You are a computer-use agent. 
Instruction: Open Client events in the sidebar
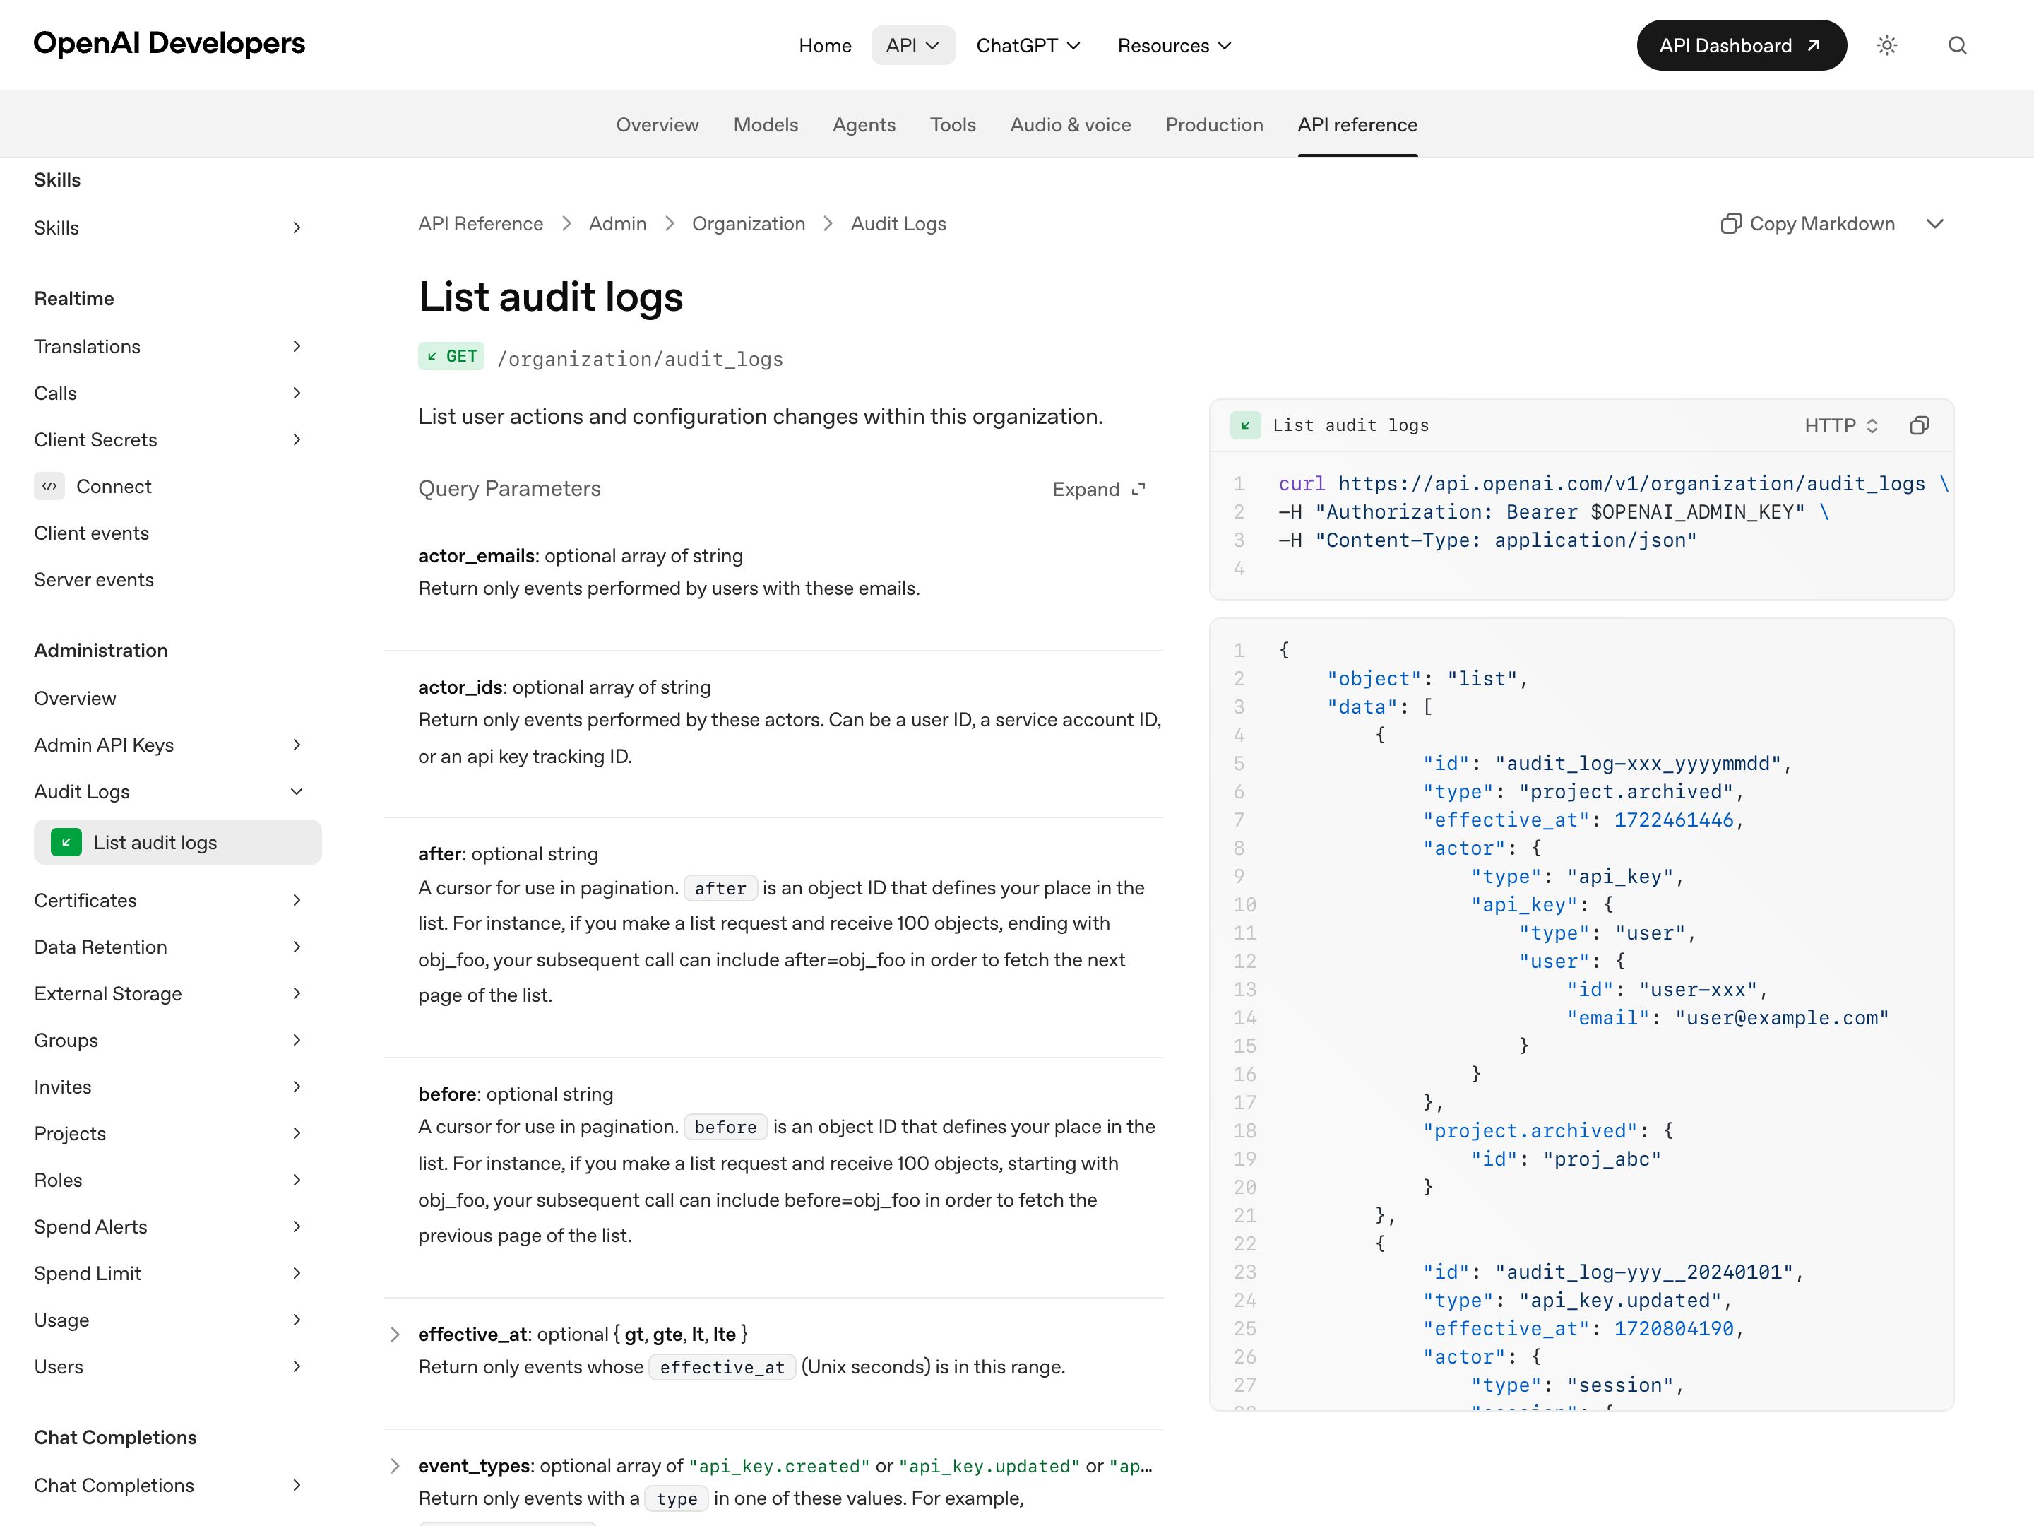point(91,533)
